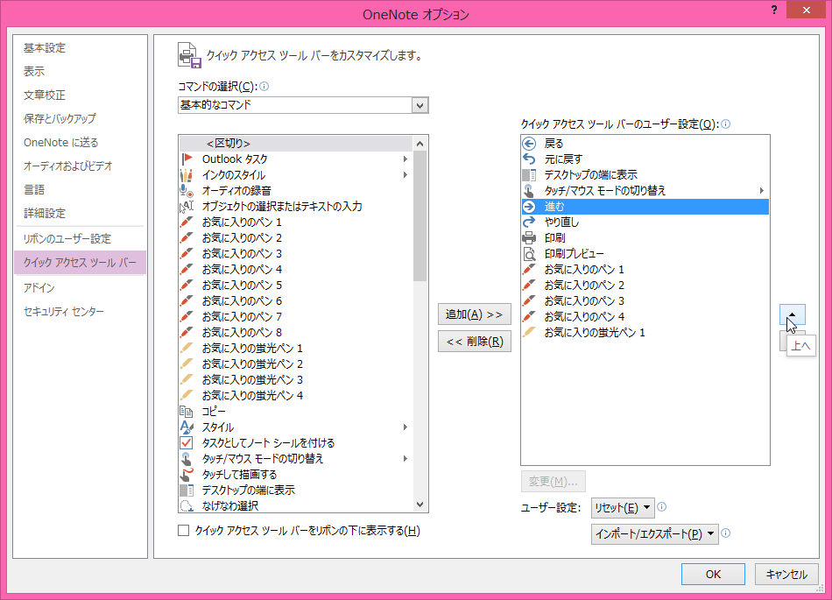
Task: Open 保存とバックアップ options page
Action: pyautogui.click(x=60, y=118)
